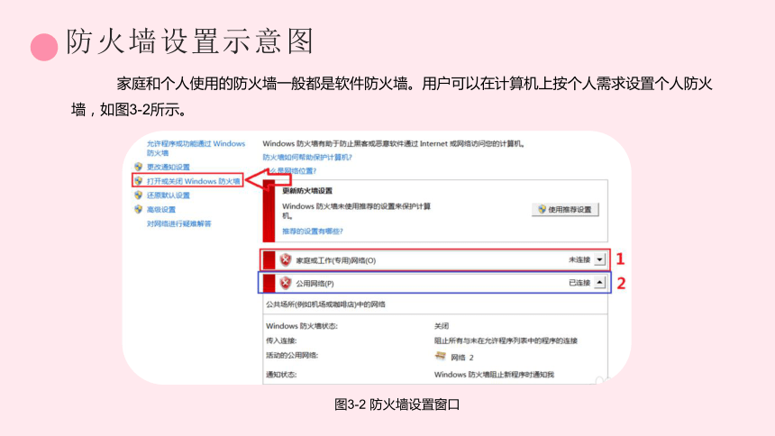Open the 还原默认设置 link
775x436 pixels.
click(168, 195)
